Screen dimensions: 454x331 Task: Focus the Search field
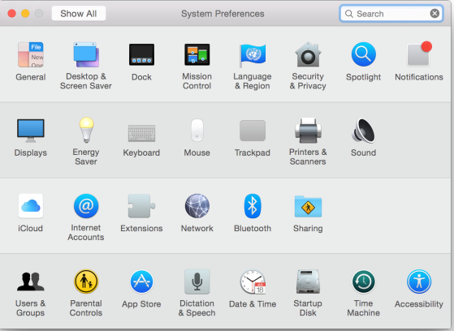pyautogui.click(x=391, y=14)
